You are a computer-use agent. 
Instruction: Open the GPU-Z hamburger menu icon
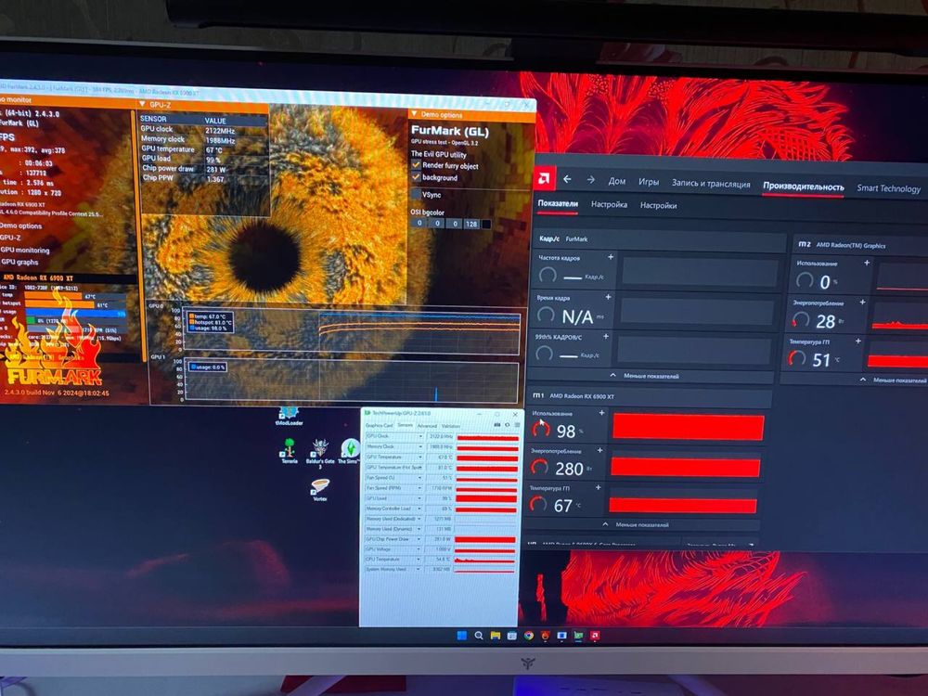(517, 425)
